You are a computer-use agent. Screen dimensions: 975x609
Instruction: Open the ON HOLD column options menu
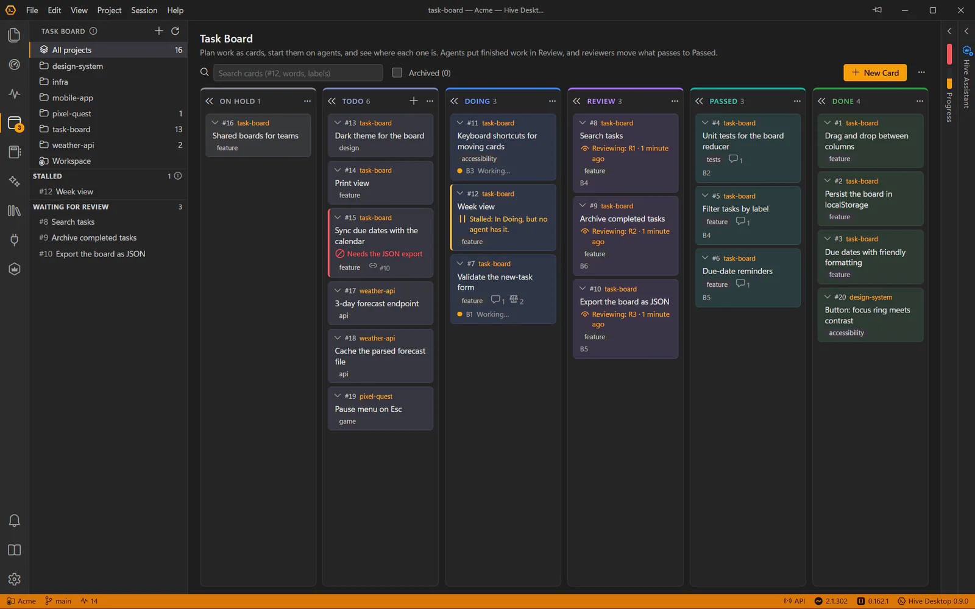pyautogui.click(x=307, y=101)
